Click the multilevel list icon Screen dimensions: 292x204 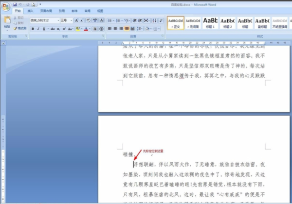point(127,20)
